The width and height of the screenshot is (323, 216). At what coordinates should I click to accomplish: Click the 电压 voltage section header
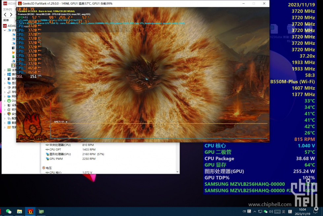[x=47, y=168]
